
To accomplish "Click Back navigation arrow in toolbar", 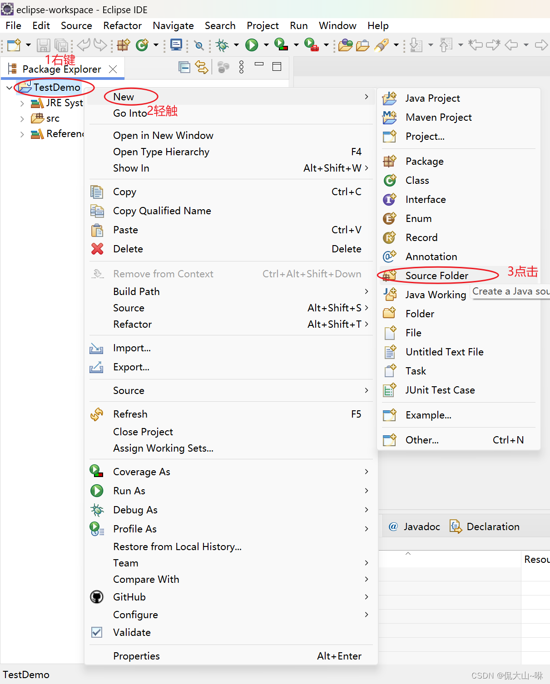I will click(x=511, y=45).
